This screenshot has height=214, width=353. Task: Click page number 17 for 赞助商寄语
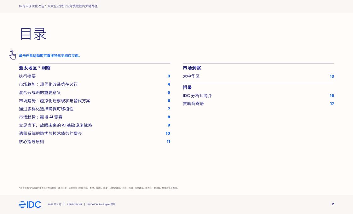332,104
